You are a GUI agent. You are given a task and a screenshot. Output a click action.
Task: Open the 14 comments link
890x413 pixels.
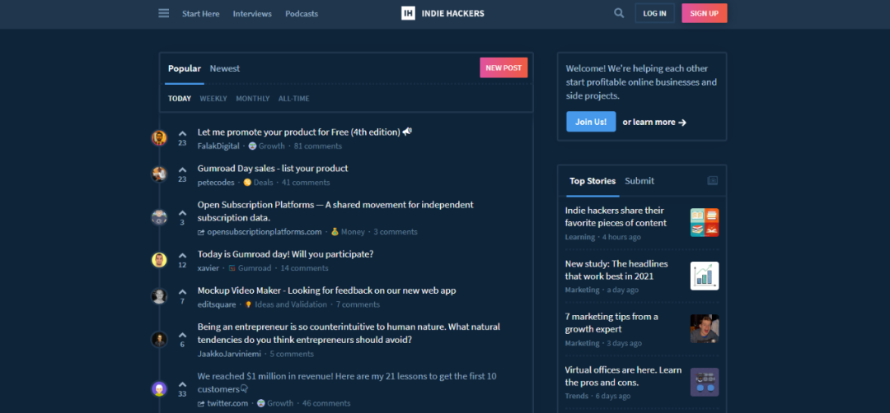point(304,268)
